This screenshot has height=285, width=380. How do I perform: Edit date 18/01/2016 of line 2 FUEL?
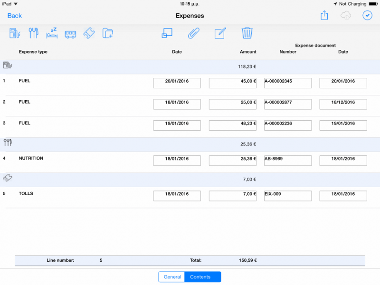(177, 104)
